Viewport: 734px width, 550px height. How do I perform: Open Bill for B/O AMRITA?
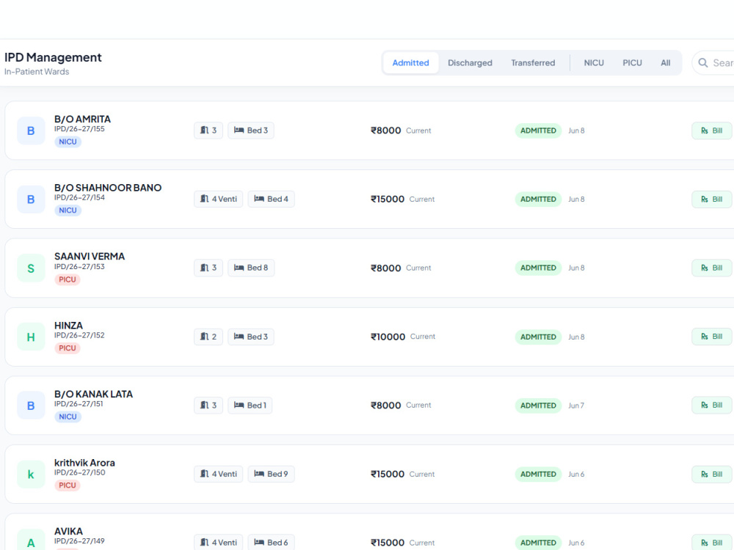(x=711, y=131)
